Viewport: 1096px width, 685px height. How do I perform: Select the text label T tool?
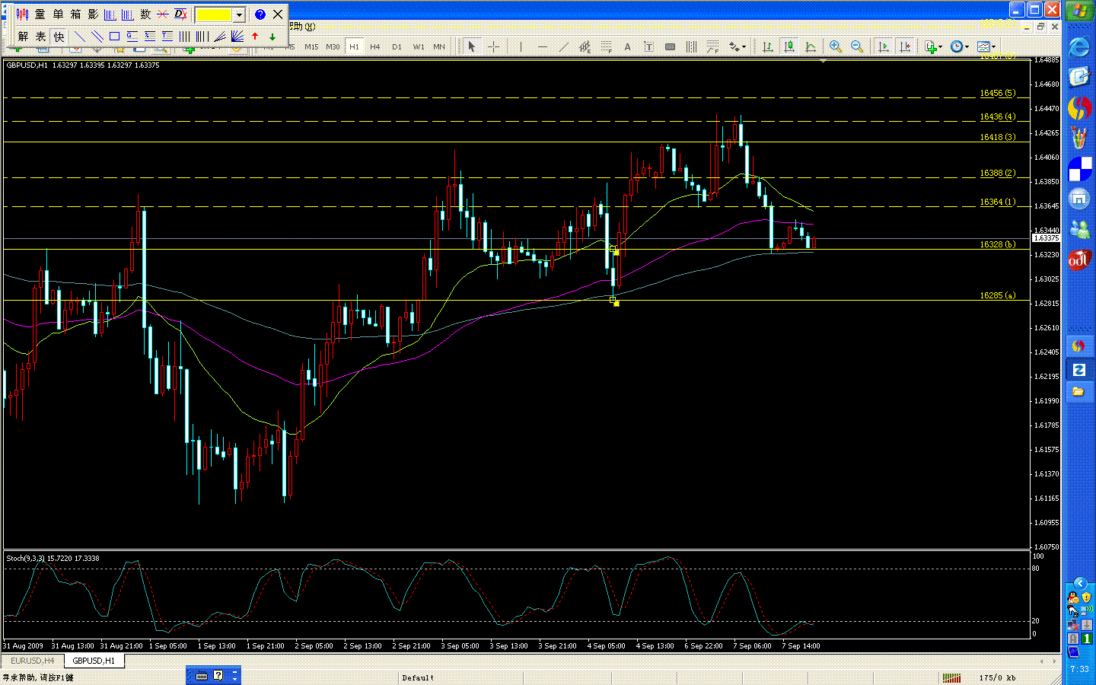click(648, 47)
